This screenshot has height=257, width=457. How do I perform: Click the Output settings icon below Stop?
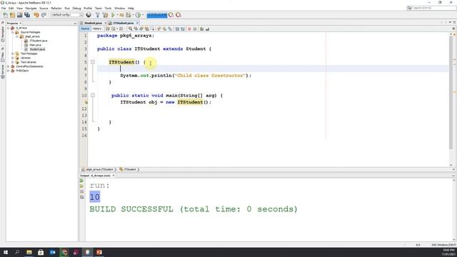[81, 197]
